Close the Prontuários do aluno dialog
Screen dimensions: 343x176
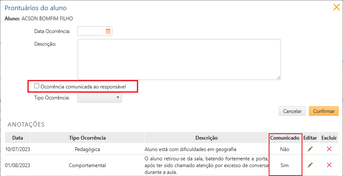coord(337,7)
